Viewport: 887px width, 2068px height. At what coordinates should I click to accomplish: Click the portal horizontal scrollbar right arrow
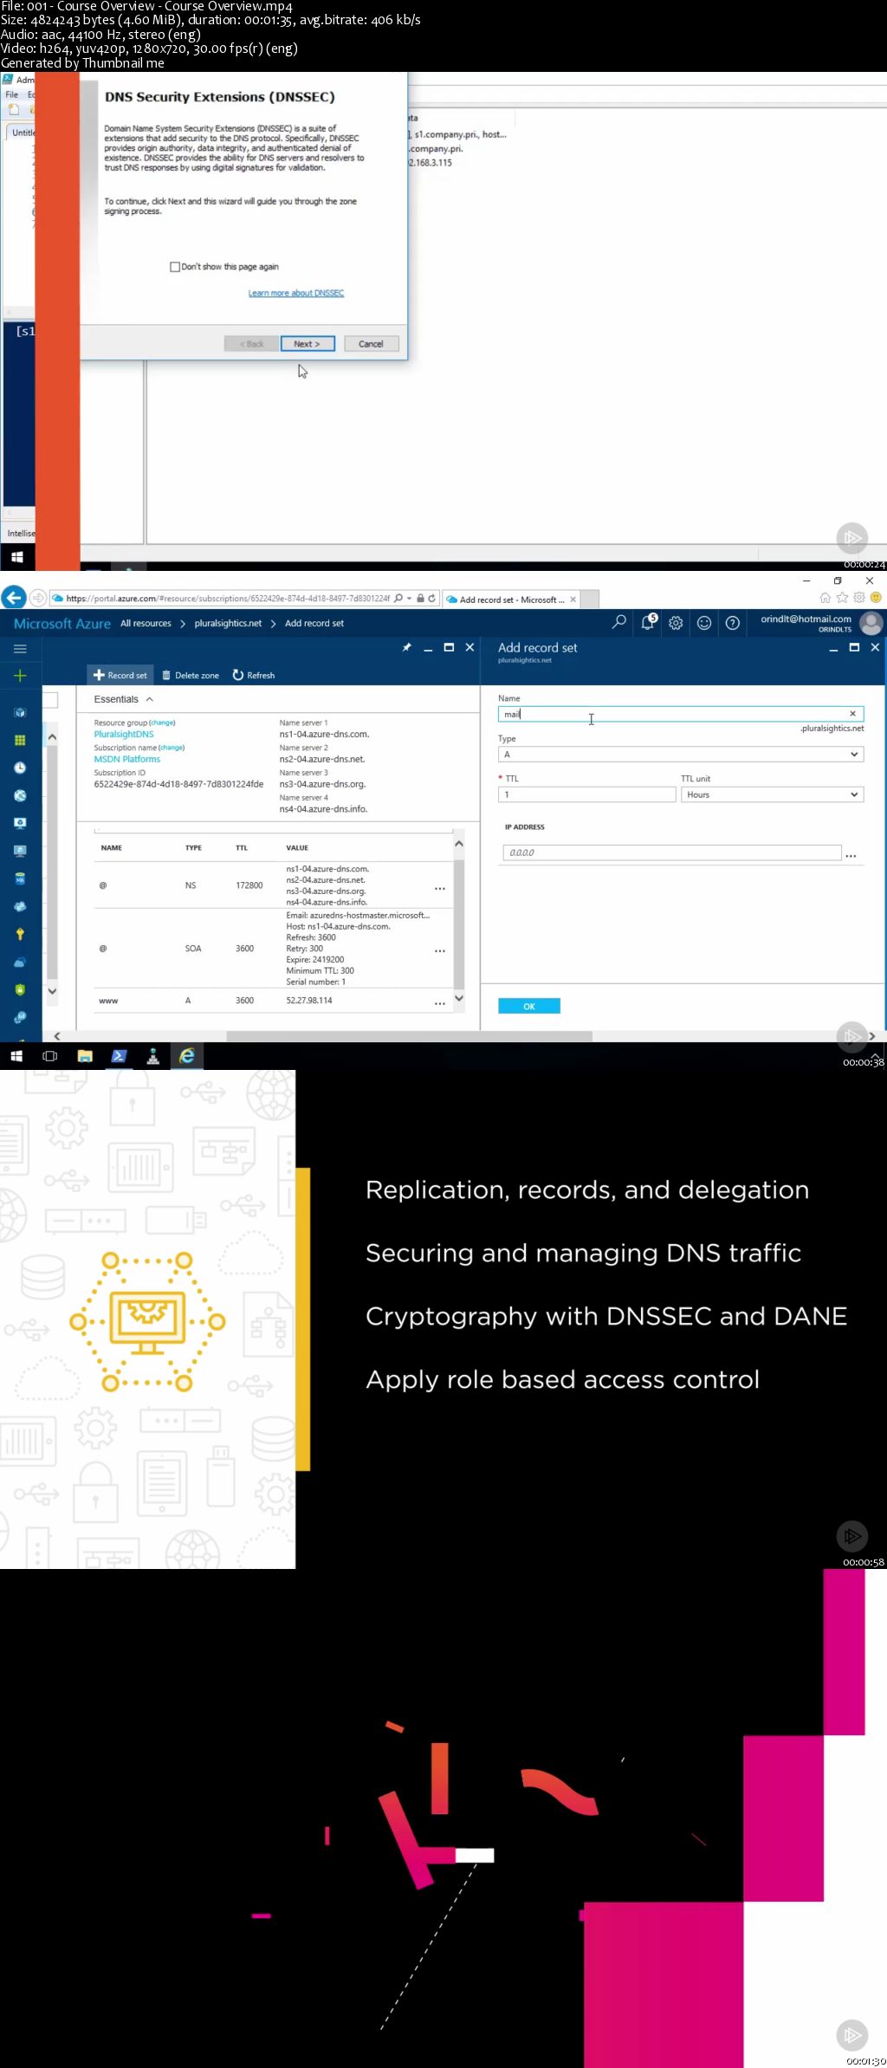(872, 1036)
